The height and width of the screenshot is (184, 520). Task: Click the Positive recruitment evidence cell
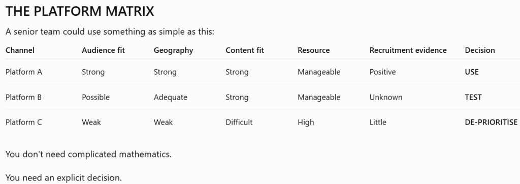point(383,72)
